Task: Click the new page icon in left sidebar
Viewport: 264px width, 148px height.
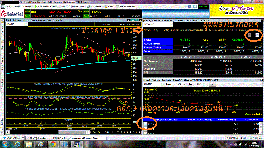Action: (2, 119)
